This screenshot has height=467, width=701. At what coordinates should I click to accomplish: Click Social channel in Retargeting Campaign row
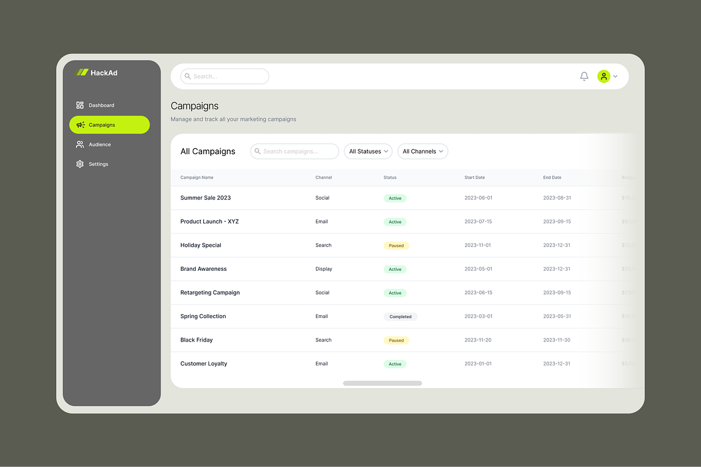(x=322, y=292)
